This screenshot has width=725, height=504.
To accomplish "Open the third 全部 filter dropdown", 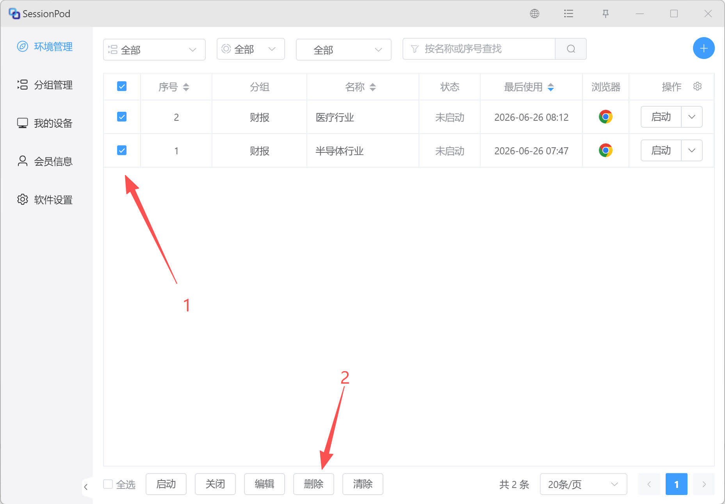I will point(344,50).
